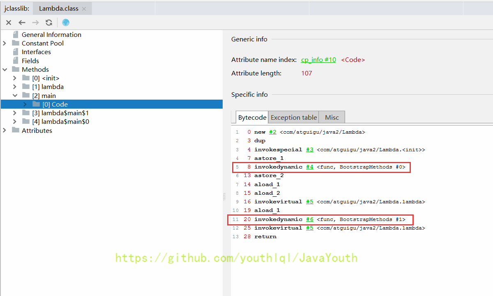Click the vertical splitter between panels
This screenshot has height=296, width=493.
pos(224,197)
